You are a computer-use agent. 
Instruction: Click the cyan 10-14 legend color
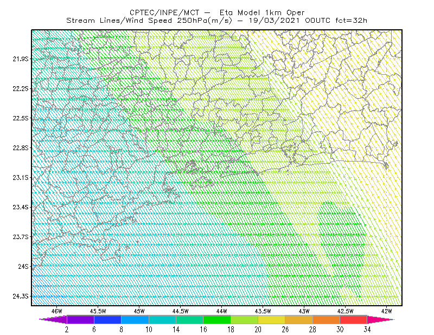pos(162,319)
